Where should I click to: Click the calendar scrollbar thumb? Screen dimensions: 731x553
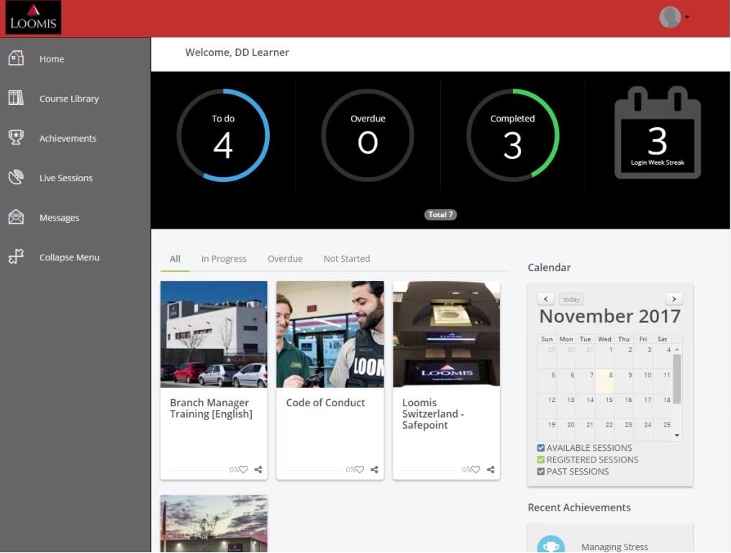(677, 379)
